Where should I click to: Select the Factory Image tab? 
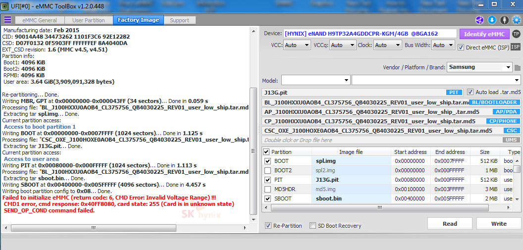(x=138, y=20)
